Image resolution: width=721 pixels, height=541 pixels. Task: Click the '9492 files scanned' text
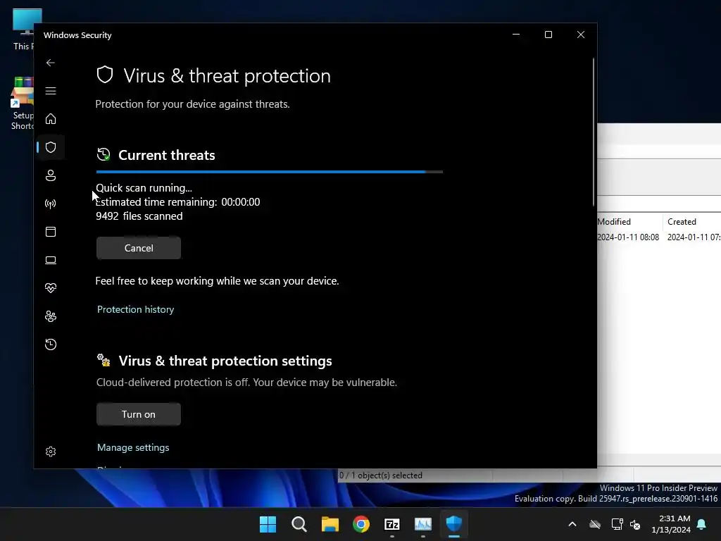coord(139,216)
